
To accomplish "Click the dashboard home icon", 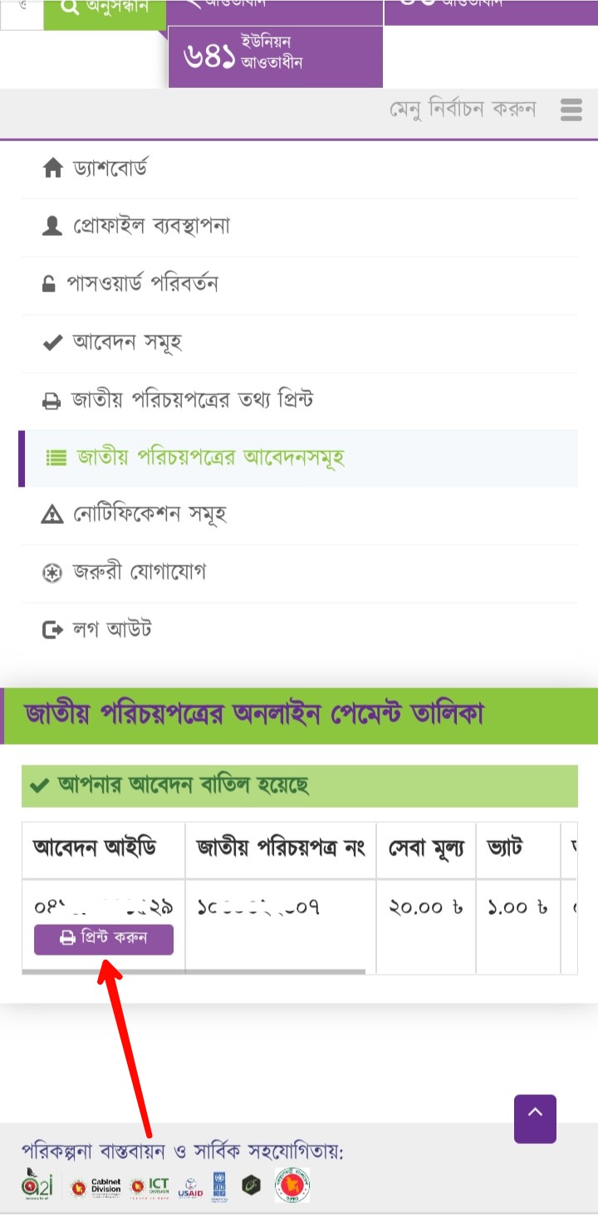I will (x=52, y=169).
